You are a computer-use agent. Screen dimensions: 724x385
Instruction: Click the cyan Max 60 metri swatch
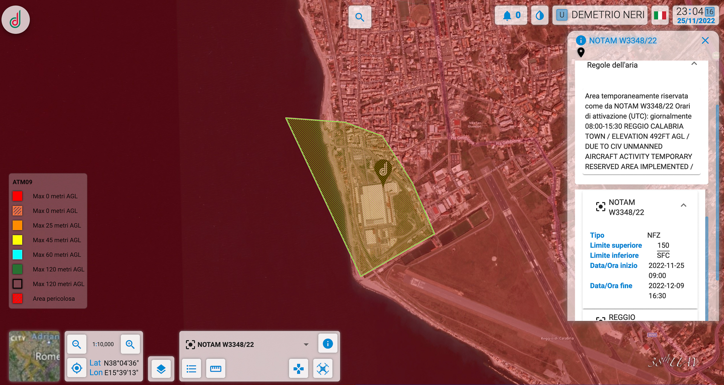pos(17,255)
